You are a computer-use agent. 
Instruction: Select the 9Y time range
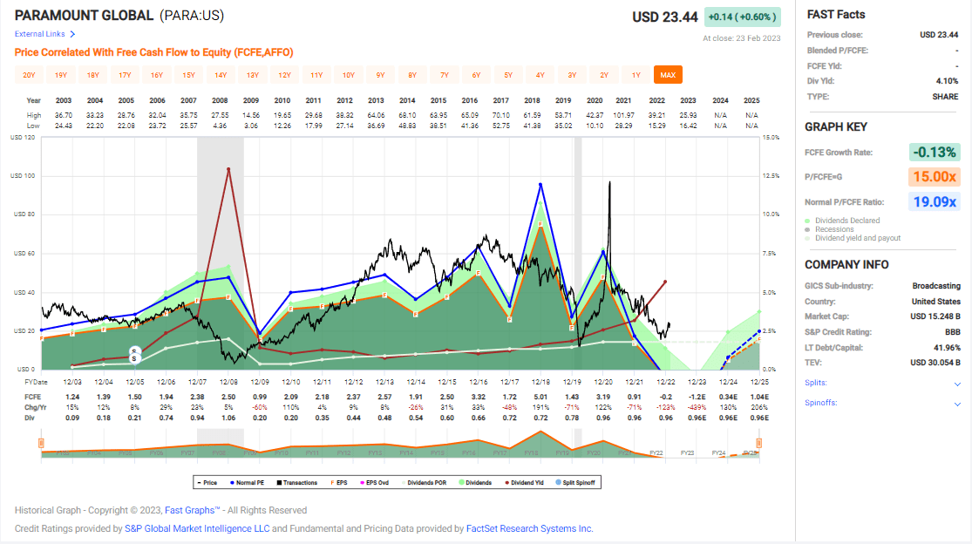[380, 75]
